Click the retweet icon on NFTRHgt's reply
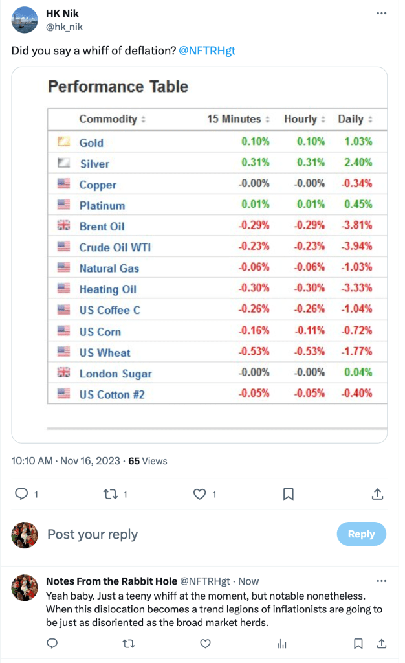The height and width of the screenshot is (663, 405). click(x=128, y=644)
